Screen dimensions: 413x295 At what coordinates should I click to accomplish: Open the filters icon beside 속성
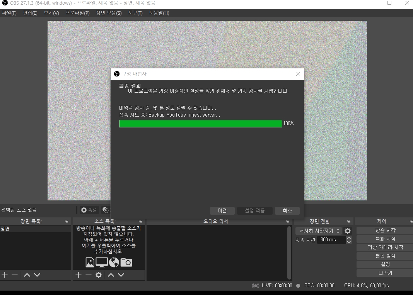[106, 210]
